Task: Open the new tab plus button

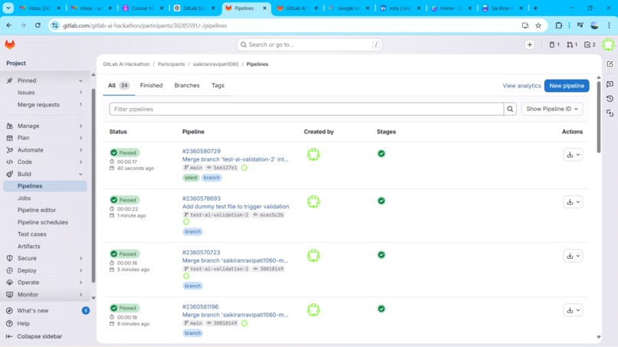Action: coord(535,8)
